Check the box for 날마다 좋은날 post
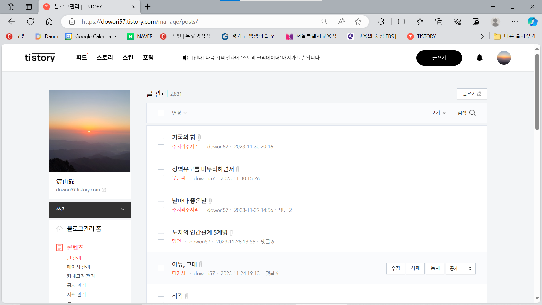The image size is (542, 305). [161, 205]
